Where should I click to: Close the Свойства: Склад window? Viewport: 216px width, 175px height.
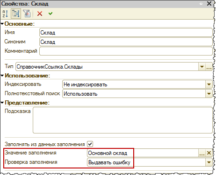click(209, 4)
